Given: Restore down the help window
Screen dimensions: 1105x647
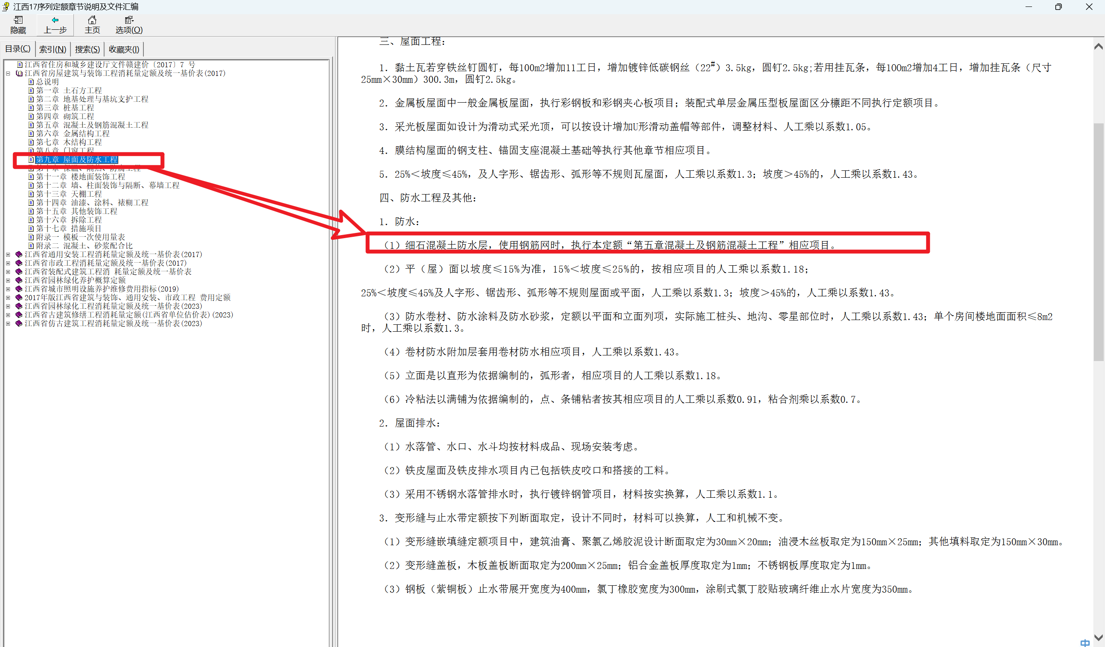Looking at the screenshot, I should point(1058,6).
